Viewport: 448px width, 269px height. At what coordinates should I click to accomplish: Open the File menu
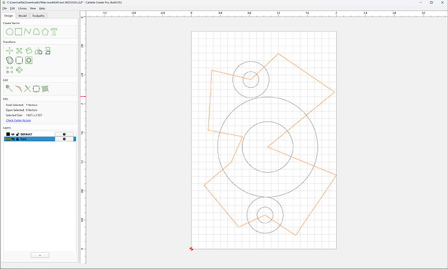coord(5,8)
